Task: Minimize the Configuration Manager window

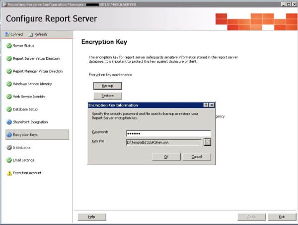Action: point(284,4)
